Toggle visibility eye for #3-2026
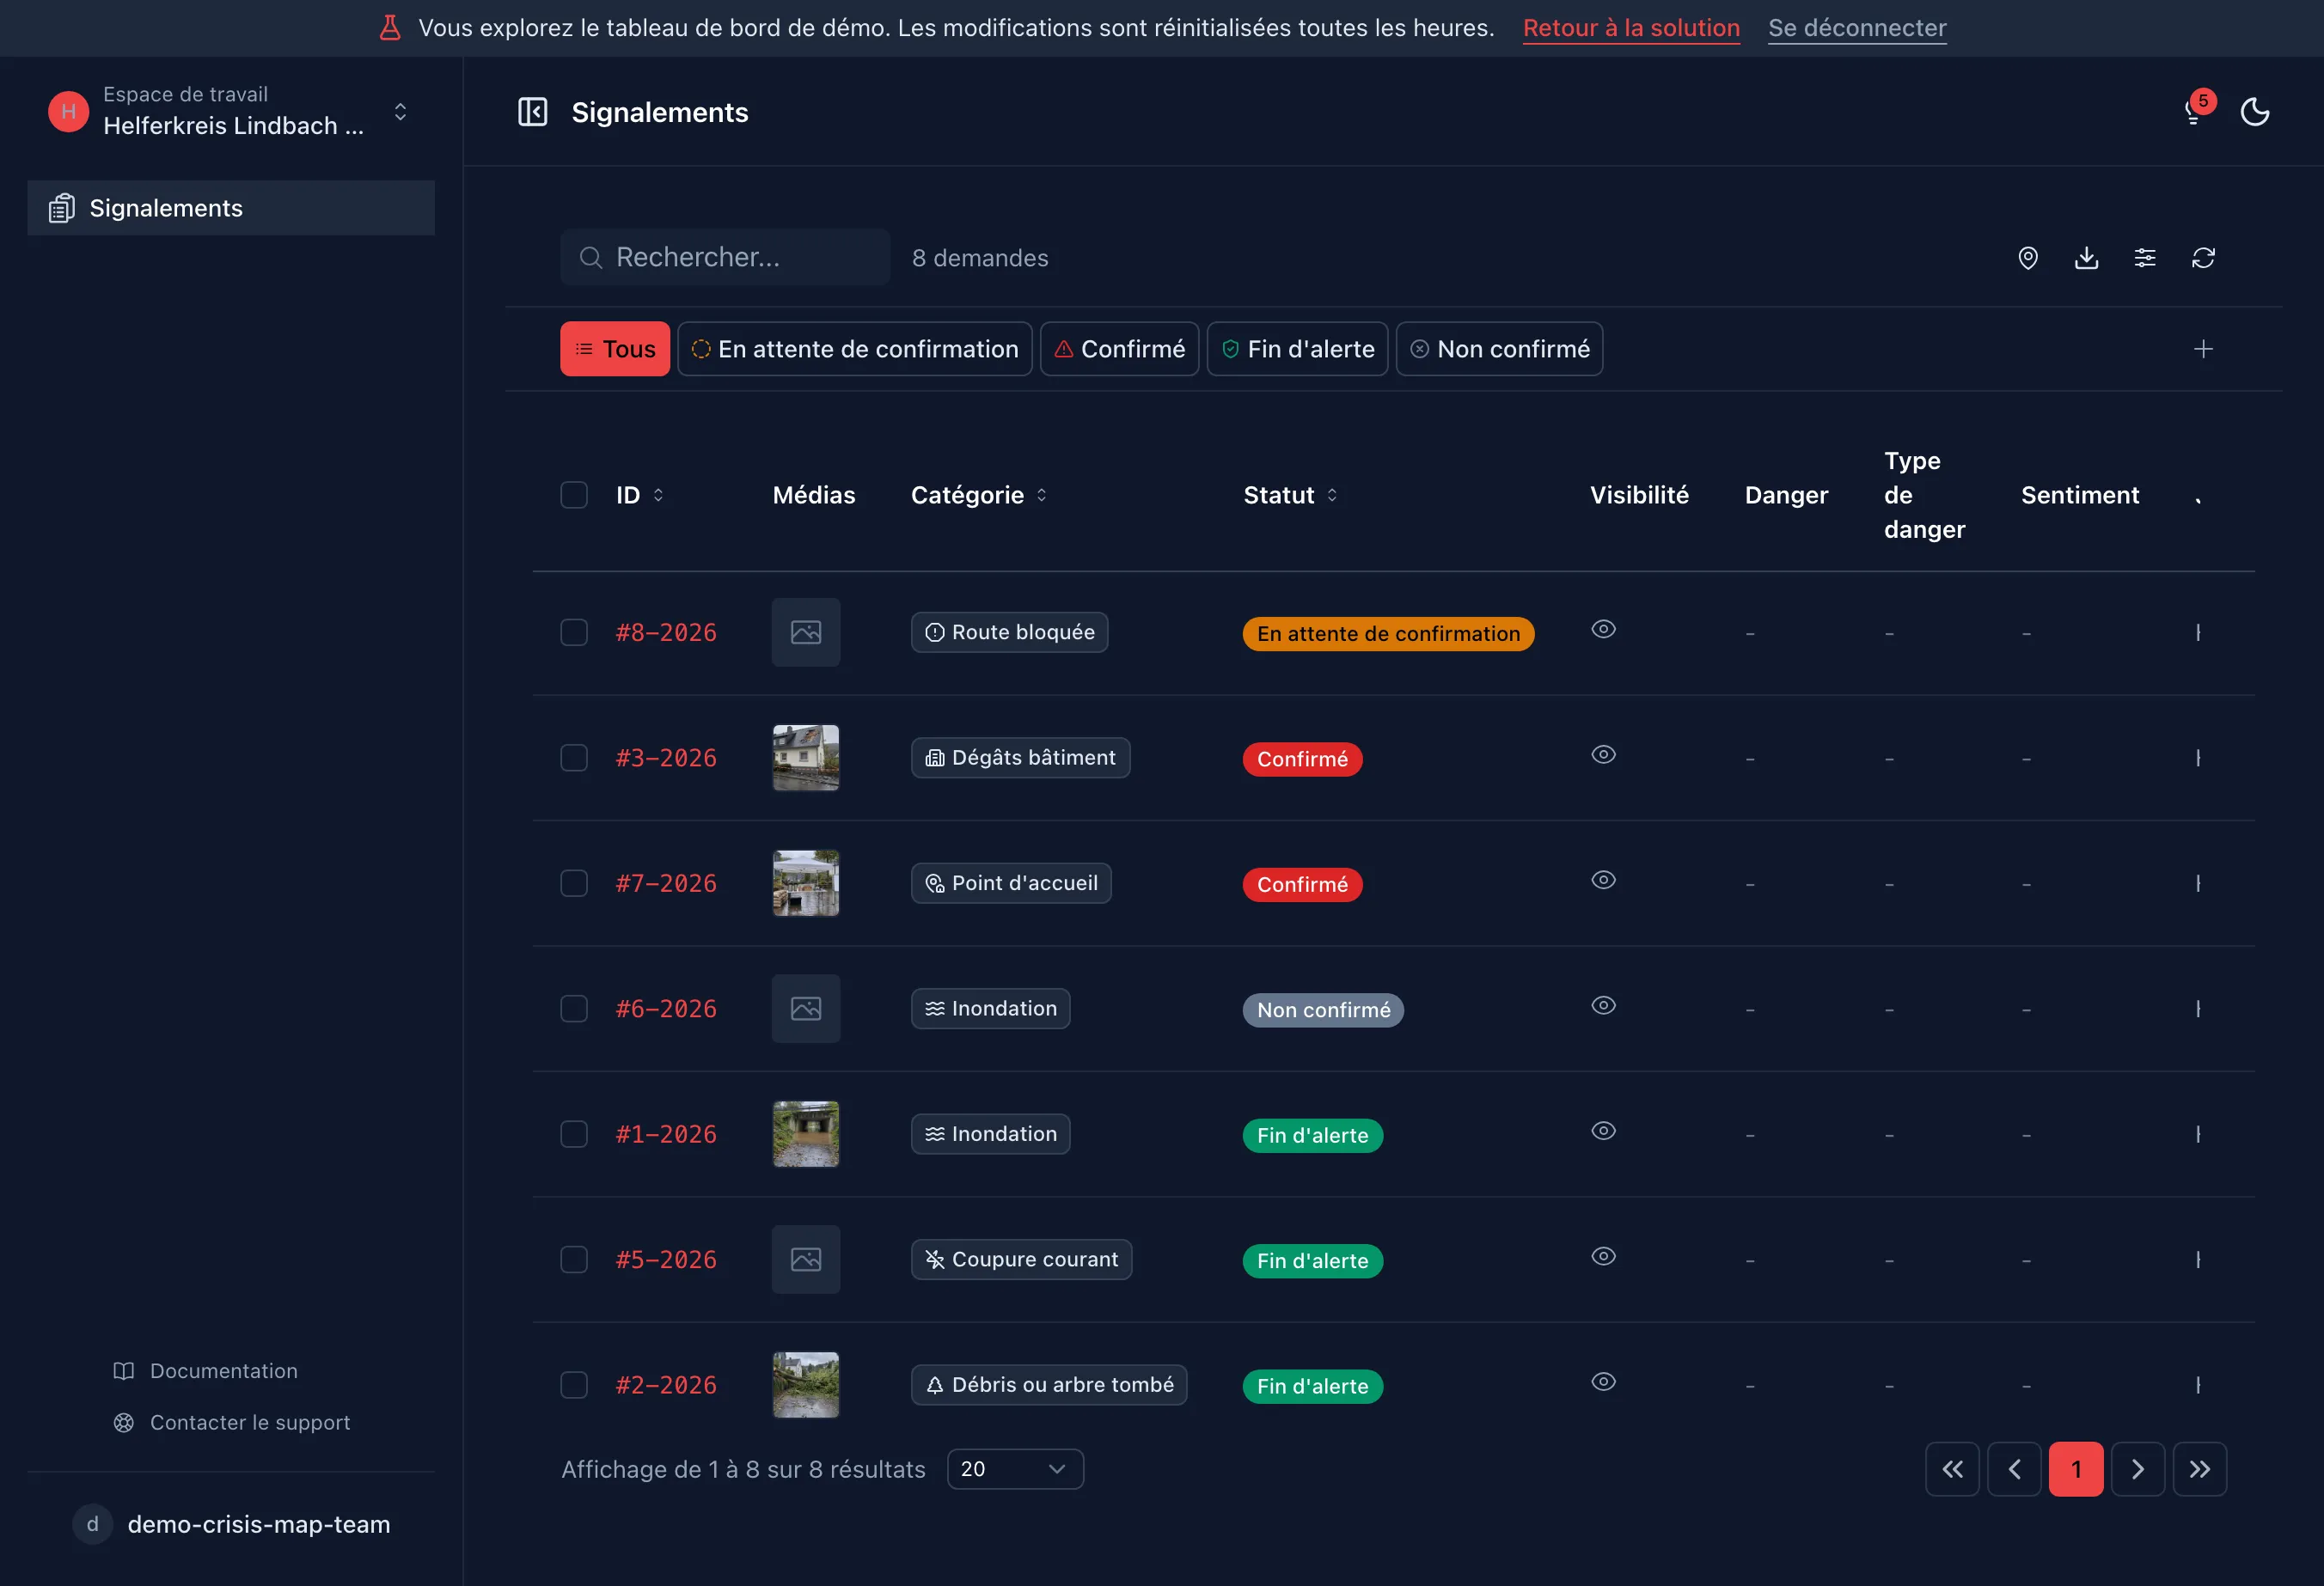 [1603, 754]
